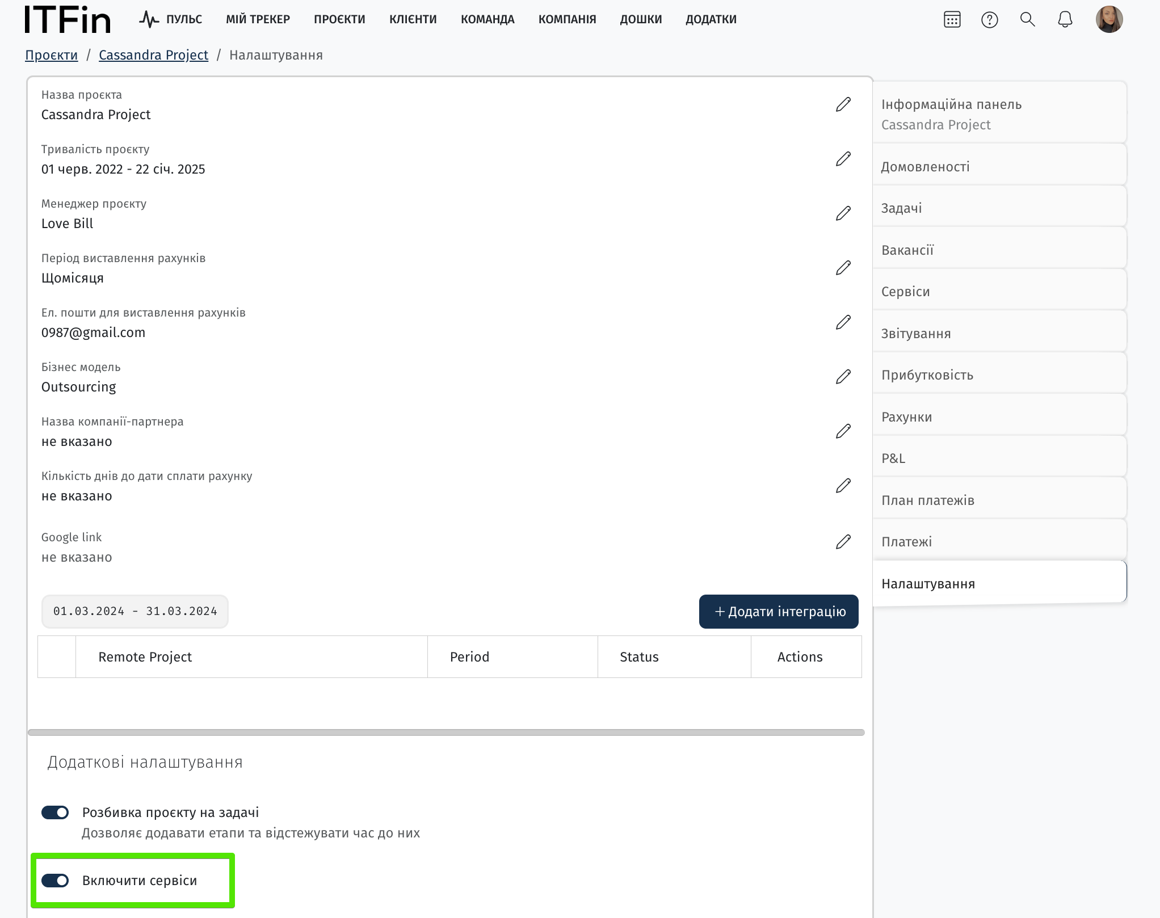The height and width of the screenshot is (918, 1160).
Task: Edit days until invoice payment pencil
Action: [843, 486]
